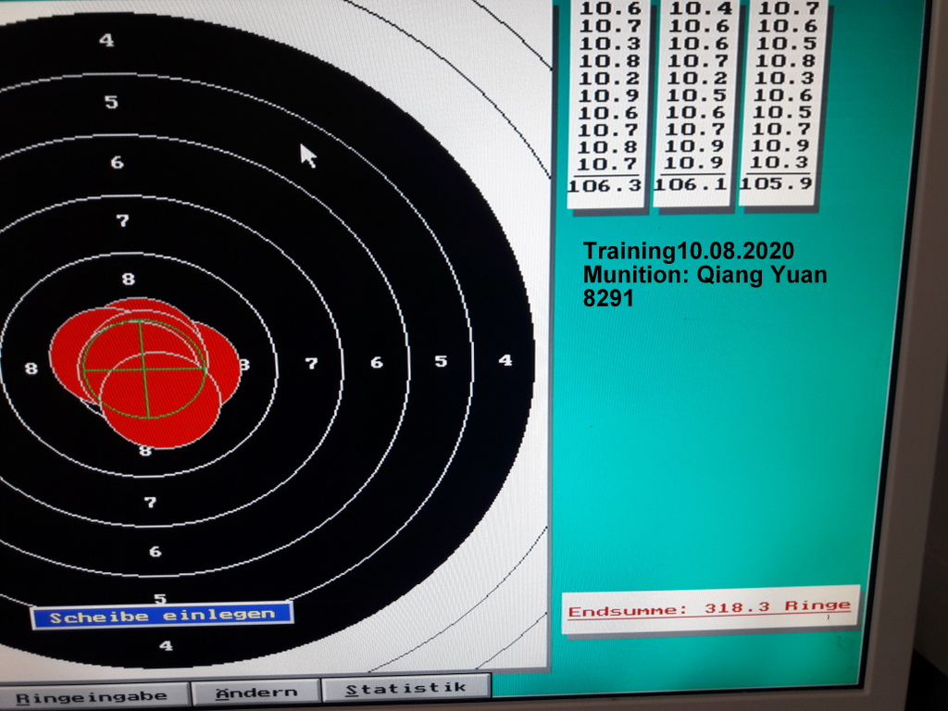Select the second series total 106.1
The width and height of the screenshot is (948, 711).
[693, 184]
